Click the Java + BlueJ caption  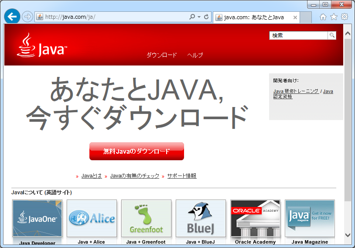[200, 242]
